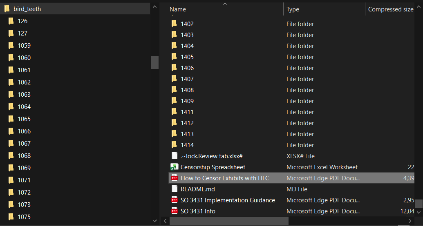Select the Censorship Spreadsheet file name

pos(213,167)
